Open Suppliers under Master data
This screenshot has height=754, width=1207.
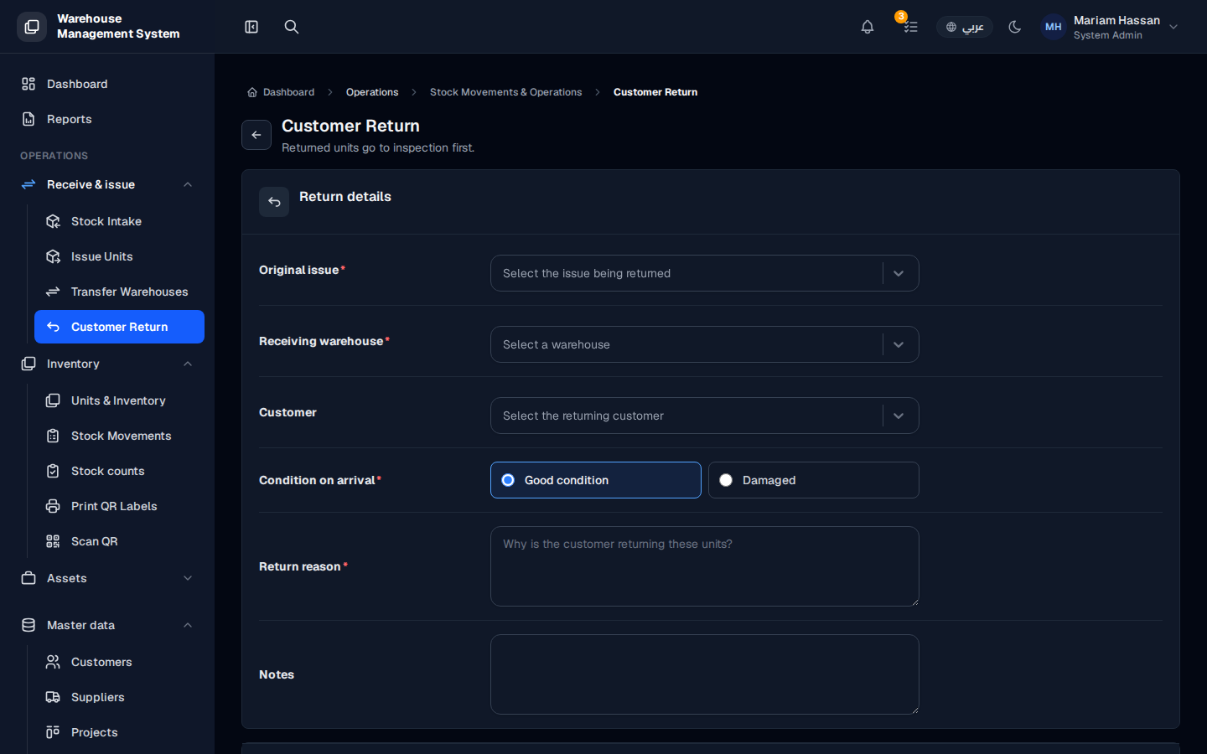[x=119, y=697]
